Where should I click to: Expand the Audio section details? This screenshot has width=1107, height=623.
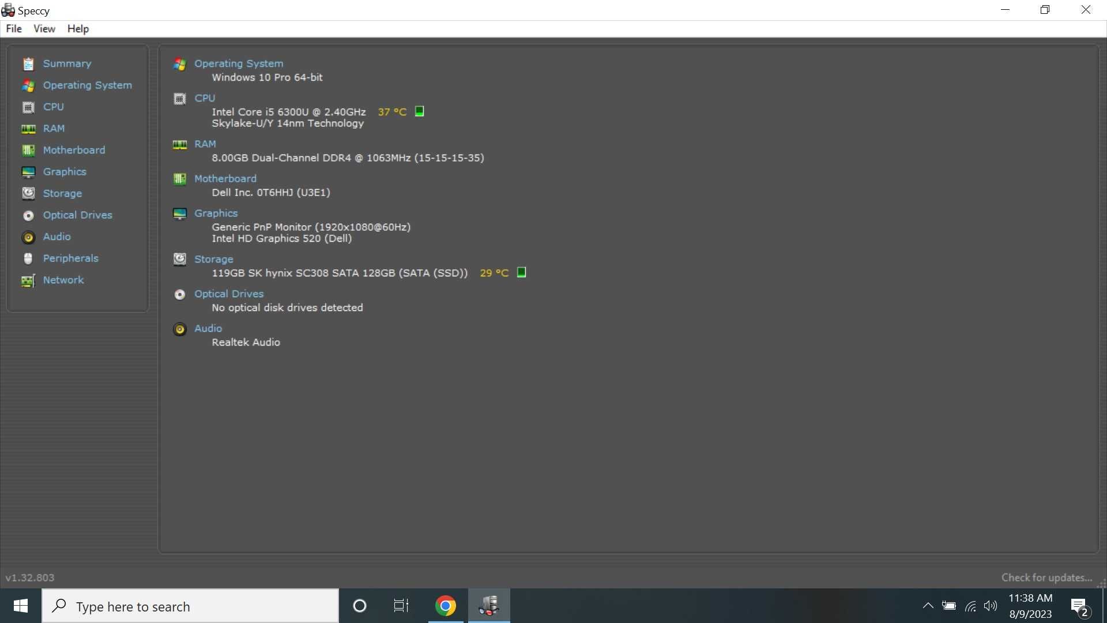[208, 328]
